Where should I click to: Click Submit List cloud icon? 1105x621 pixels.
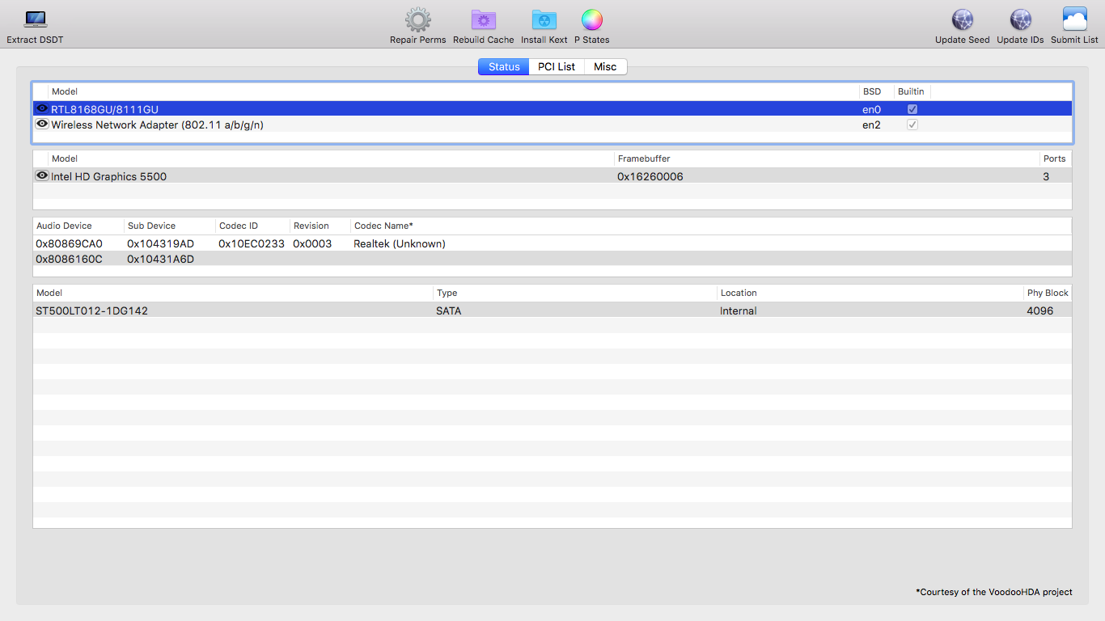click(1074, 20)
